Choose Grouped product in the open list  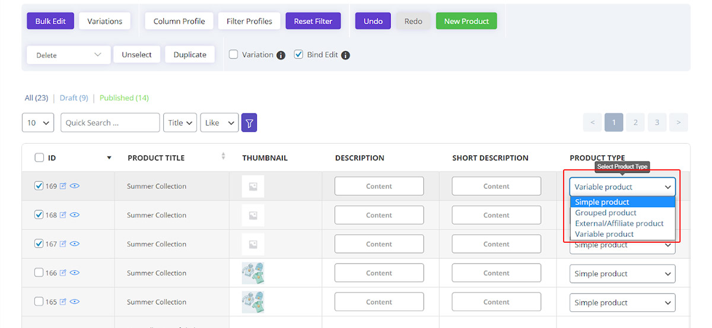(622, 213)
